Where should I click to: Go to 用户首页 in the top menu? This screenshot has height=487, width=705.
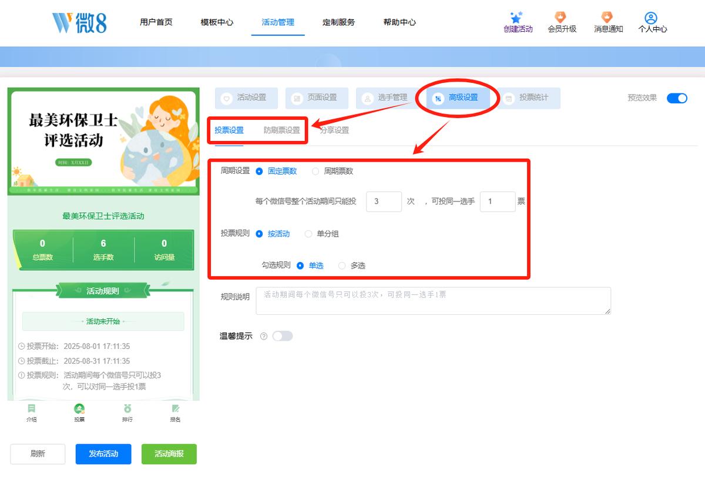coord(156,22)
